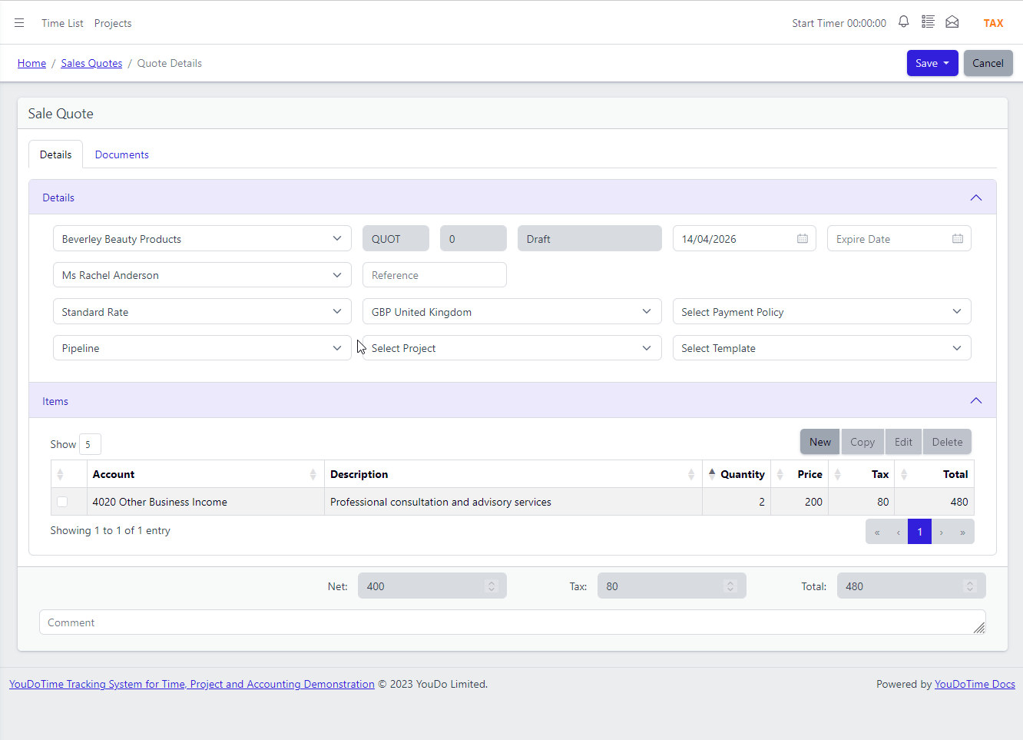Viewport: 1023px width, 740px height.
Task: Click Start Timer 00:00:00
Action: 839,23
